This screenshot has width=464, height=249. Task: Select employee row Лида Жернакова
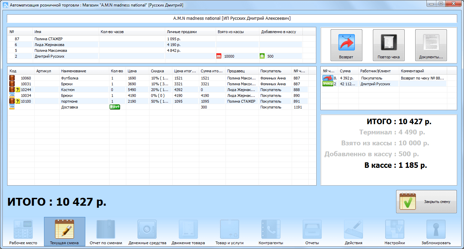155,45
